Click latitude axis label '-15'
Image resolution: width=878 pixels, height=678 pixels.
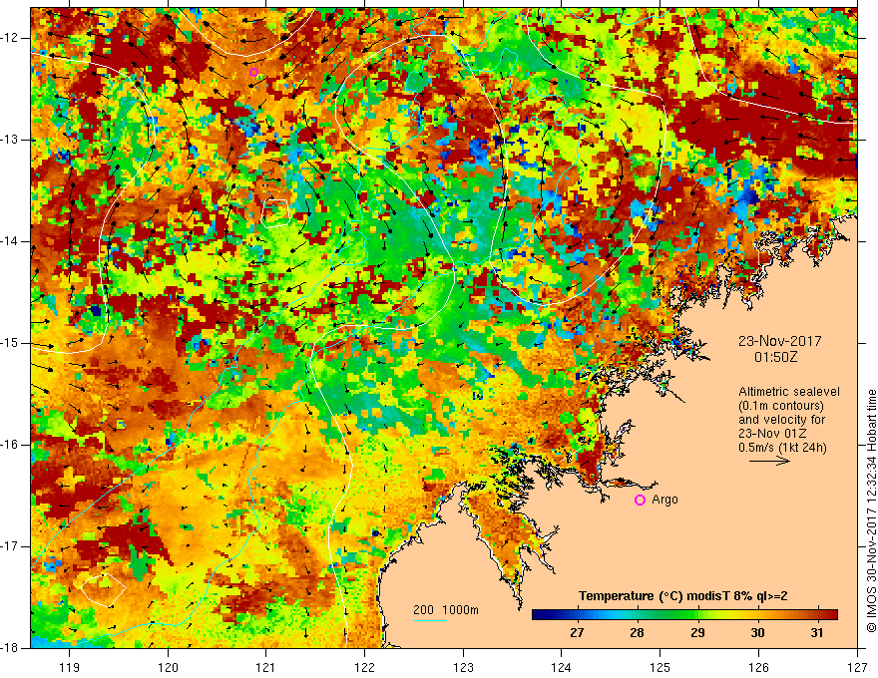click(11, 343)
